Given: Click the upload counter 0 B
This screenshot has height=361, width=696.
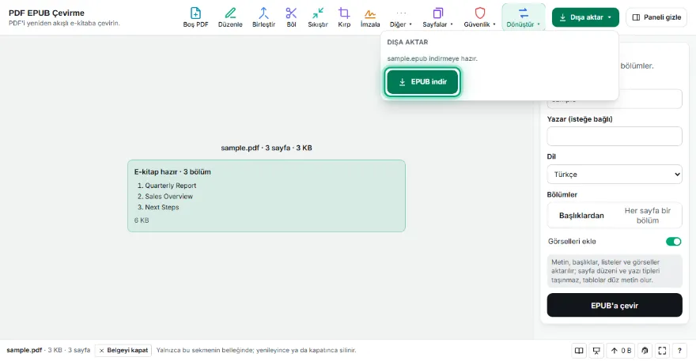Looking at the screenshot, I should point(621,351).
